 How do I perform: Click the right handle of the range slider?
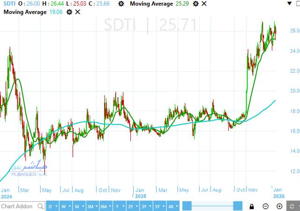238,206
